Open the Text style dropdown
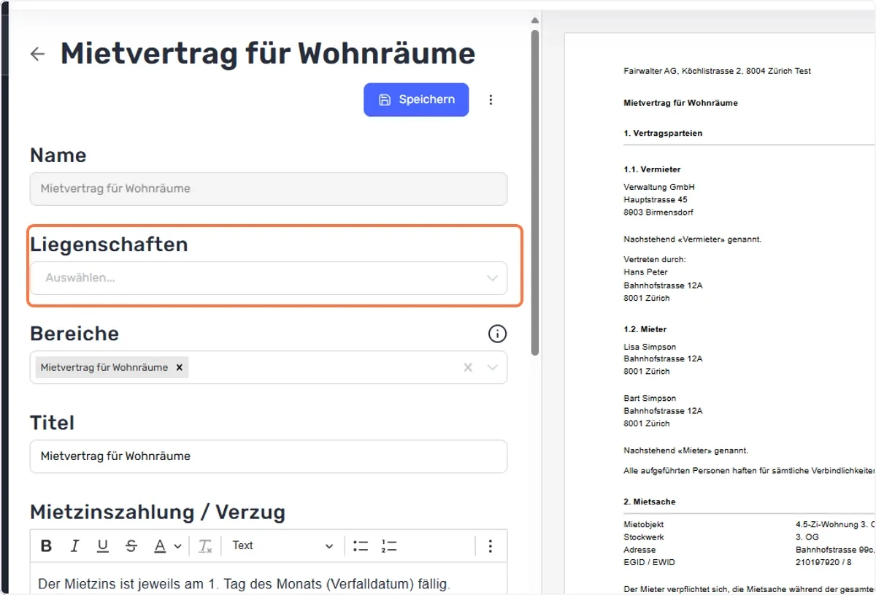The width and height of the screenshot is (876, 595). point(283,546)
